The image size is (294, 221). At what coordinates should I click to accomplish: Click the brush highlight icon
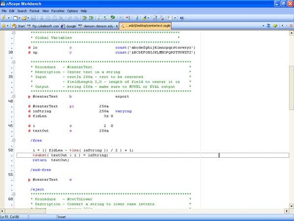click(x=145, y=18)
